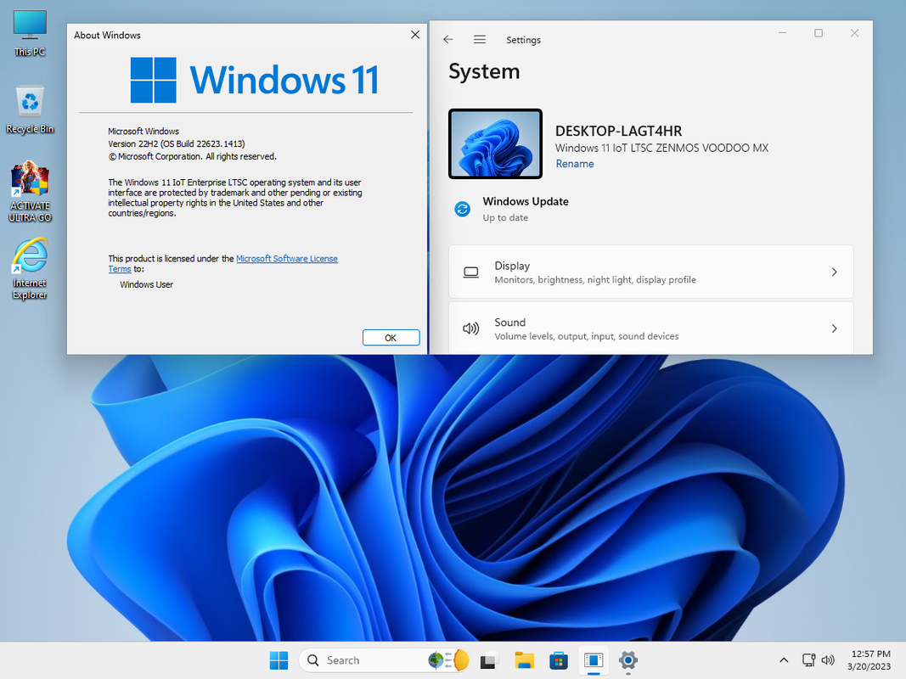Click the active About Windows taskbar icon
The image size is (906, 679).
click(x=594, y=660)
